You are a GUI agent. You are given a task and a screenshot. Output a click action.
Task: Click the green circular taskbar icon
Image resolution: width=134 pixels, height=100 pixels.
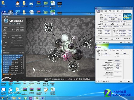point(25,98)
